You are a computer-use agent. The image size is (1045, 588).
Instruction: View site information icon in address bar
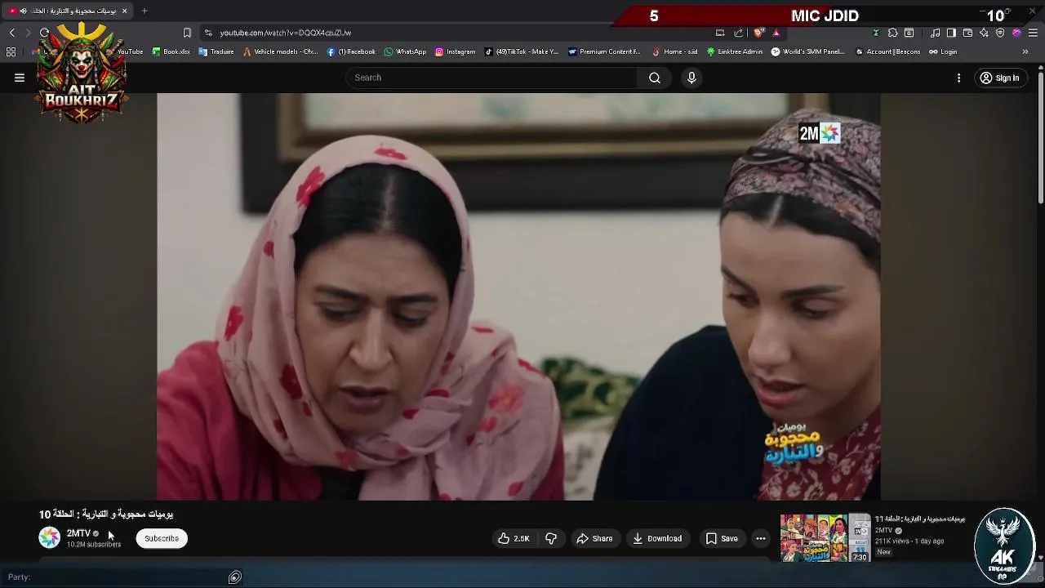point(208,33)
